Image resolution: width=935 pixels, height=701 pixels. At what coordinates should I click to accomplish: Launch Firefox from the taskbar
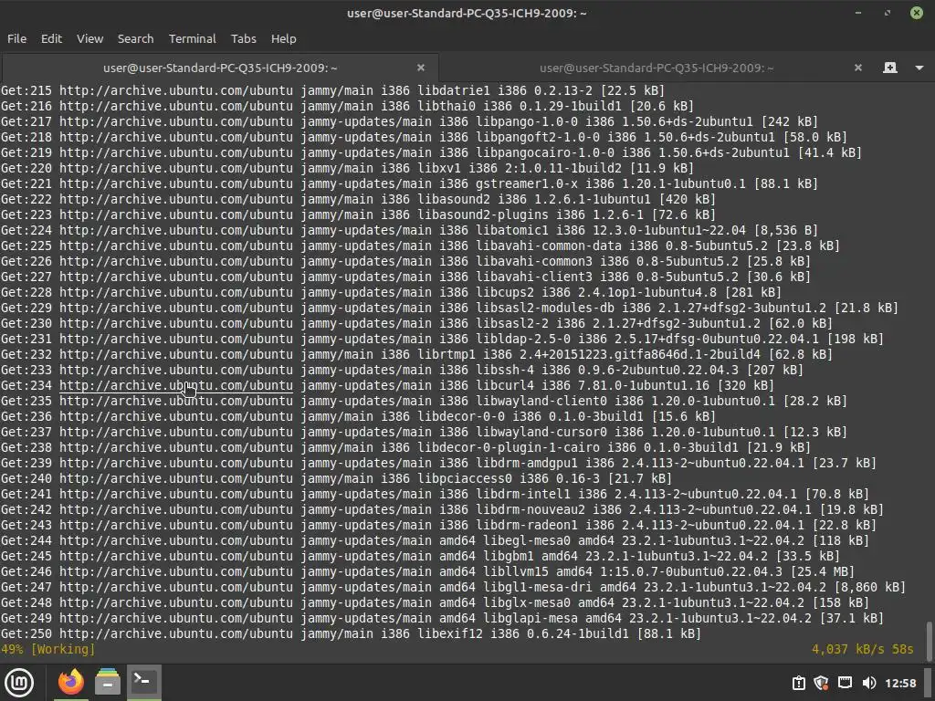(x=71, y=683)
